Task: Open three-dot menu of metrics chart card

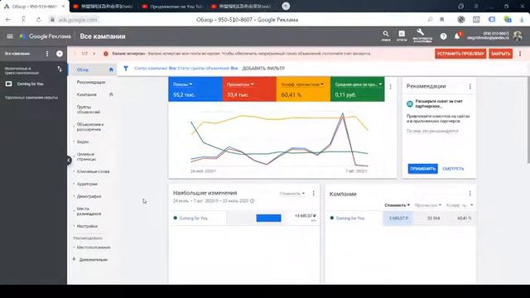Action: pyautogui.click(x=390, y=86)
